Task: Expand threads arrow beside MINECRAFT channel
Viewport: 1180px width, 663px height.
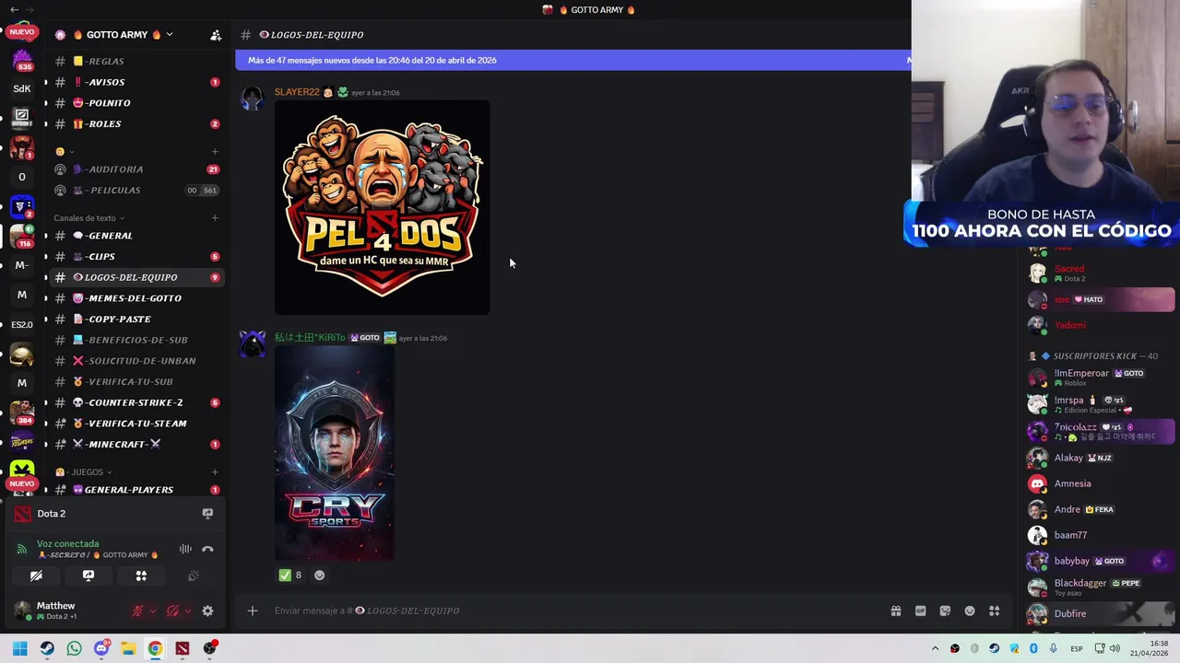Action: coord(46,445)
